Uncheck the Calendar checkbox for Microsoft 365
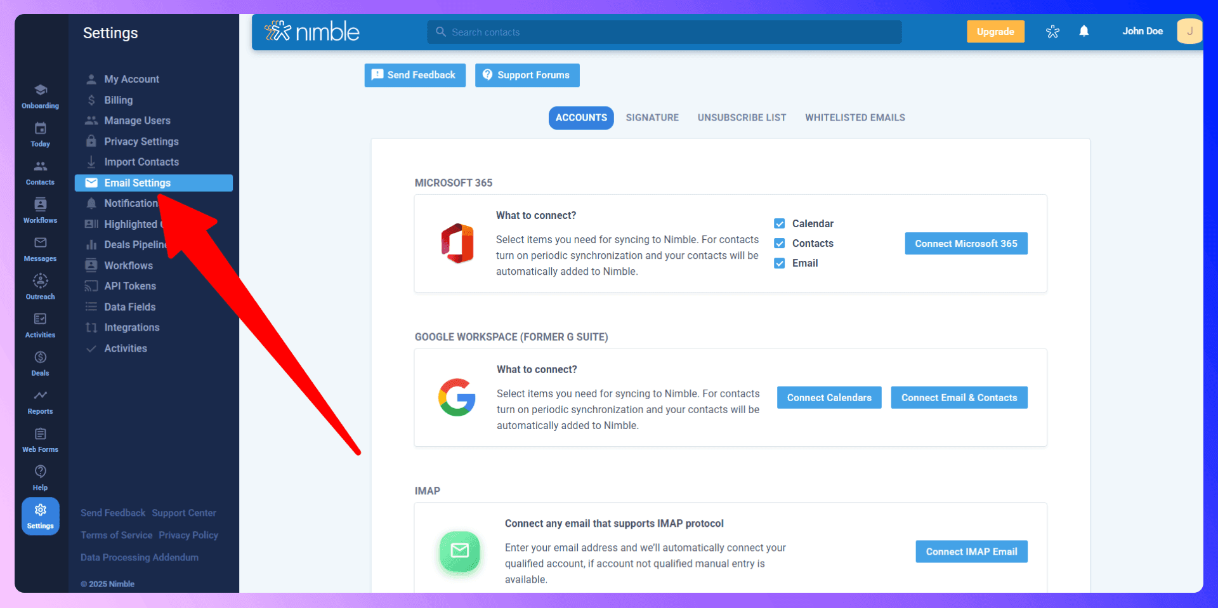Viewport: 1218px width, 608px height. (780, 223)
